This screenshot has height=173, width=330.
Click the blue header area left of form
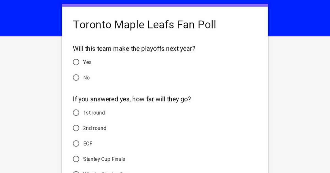[x=30, y=18]
